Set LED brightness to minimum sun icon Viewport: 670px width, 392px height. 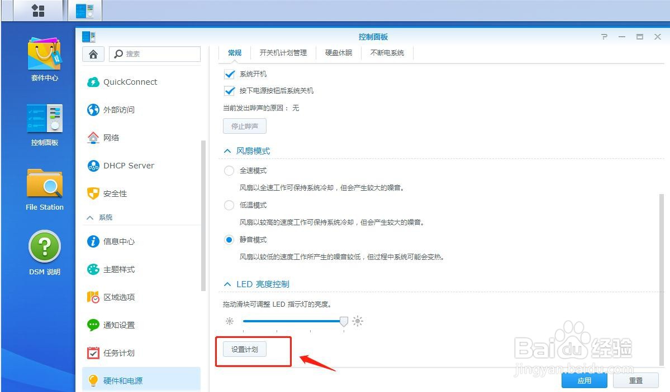click(x=230, y=321)
